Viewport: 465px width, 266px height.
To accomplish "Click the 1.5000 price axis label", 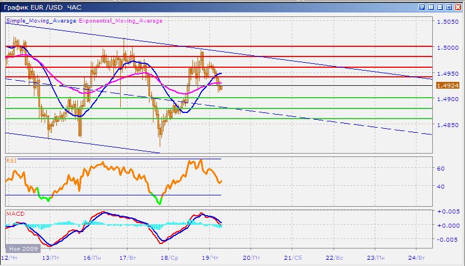I will pyautogui.click(x=448, y=47).
